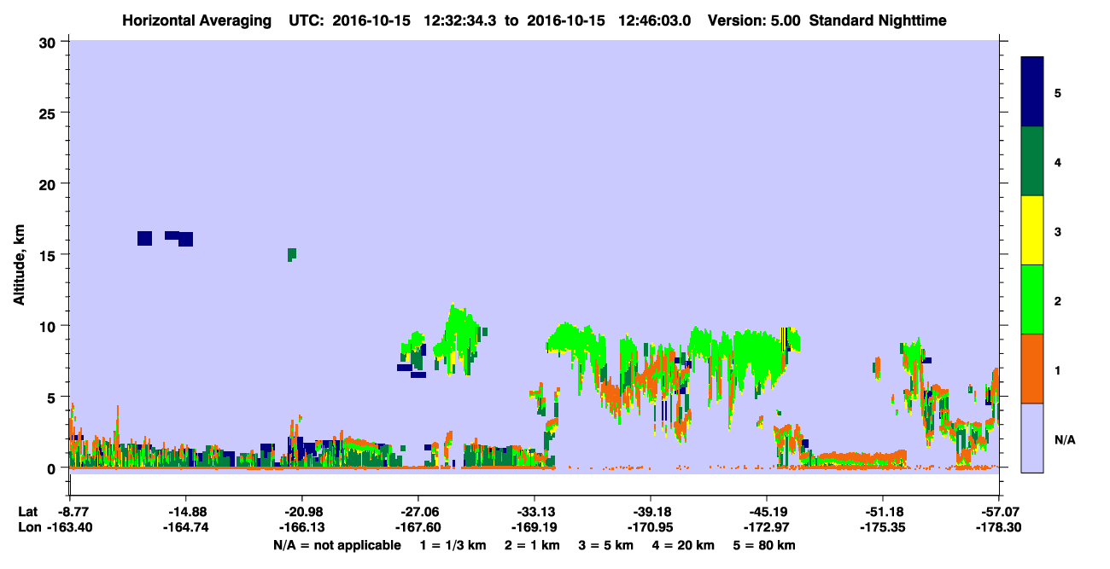The width and height of the screenshot is (1110, 569).
Task: Click the longitude value '-169.19'
Action: coord(534,527)
